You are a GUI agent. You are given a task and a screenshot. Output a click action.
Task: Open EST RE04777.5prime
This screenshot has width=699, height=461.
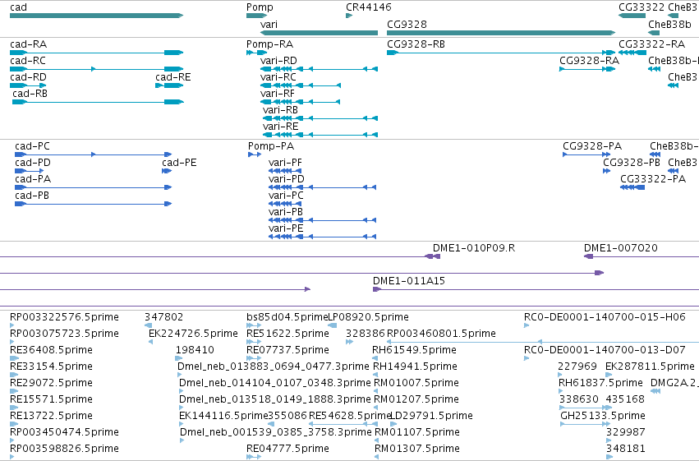(x=287, y=449)
